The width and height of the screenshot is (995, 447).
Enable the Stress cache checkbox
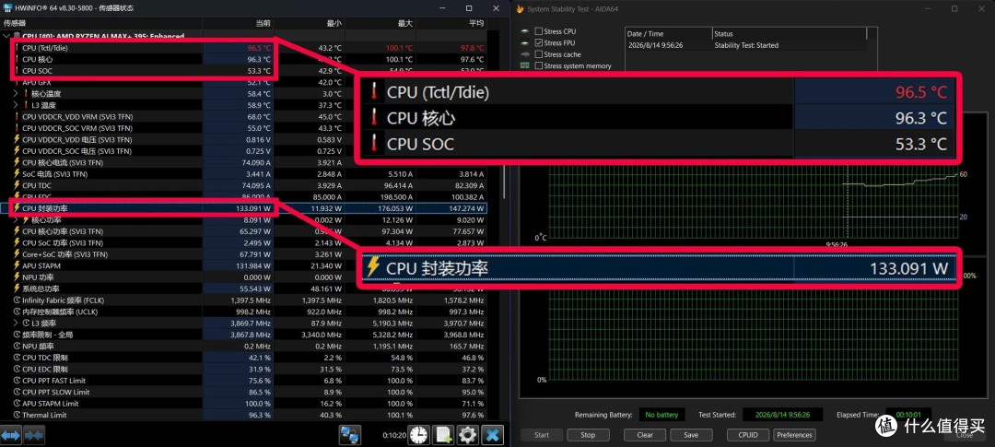click(x=539, y=54)
